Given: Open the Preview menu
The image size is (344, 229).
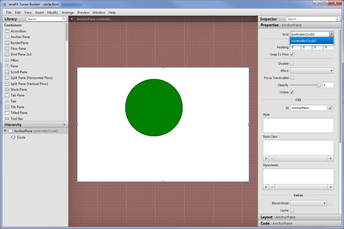Looking at the screenshot, I should (83, 13).
